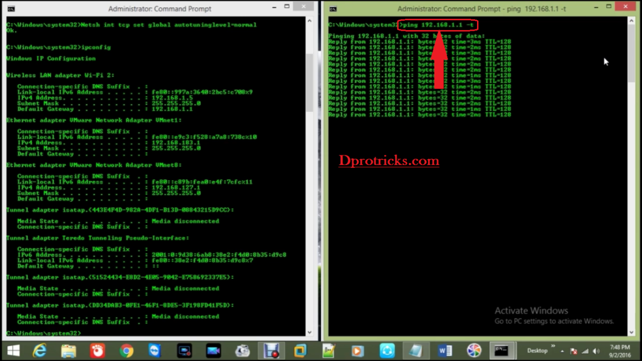The image size is (642, 361).
Task: Open the network signal tray icon
Action: (x=585, y=351)
